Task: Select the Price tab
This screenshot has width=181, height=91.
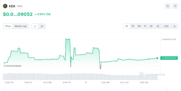Action: (8, 26)
